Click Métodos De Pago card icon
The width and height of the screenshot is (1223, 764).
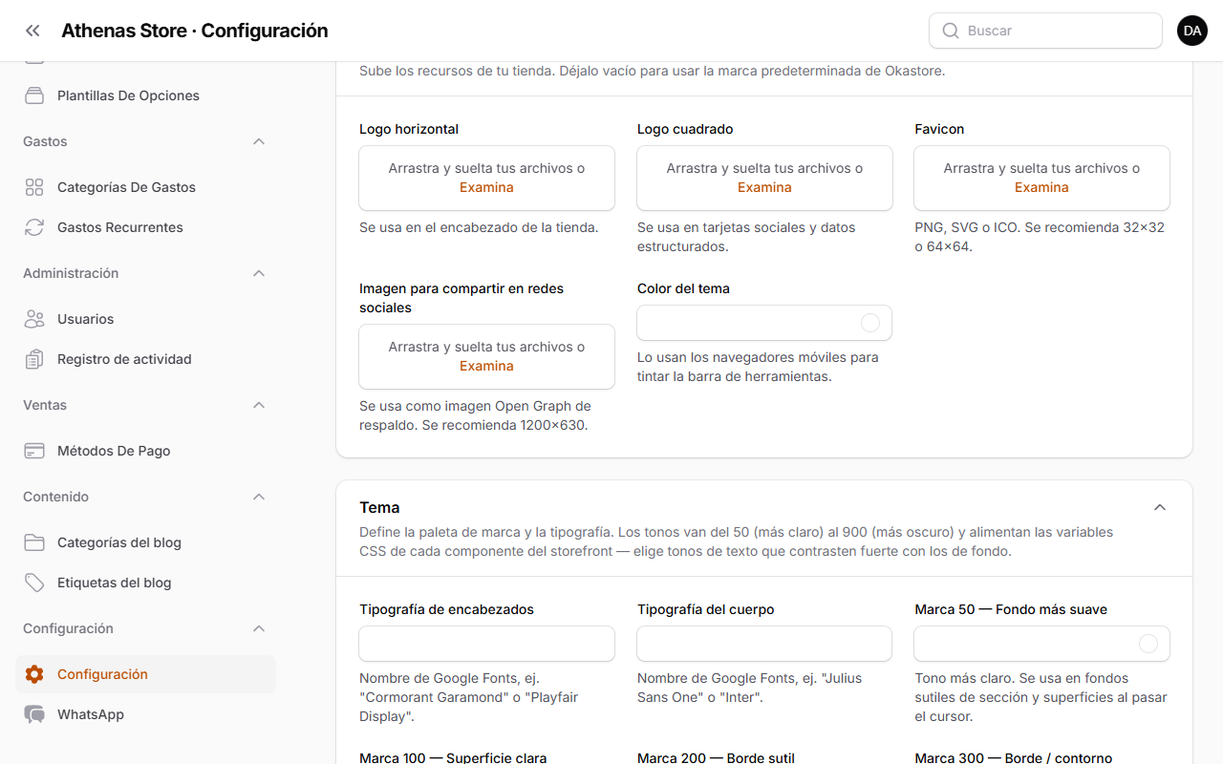(34, 451)
